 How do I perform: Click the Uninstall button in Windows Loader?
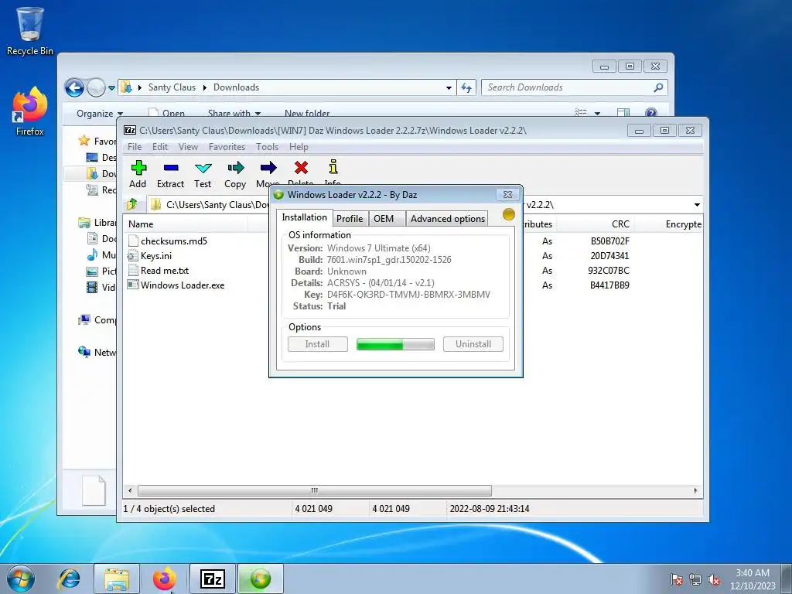click(473, 344)
